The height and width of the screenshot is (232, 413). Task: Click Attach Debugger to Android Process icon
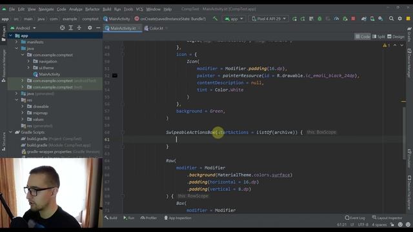345,19
